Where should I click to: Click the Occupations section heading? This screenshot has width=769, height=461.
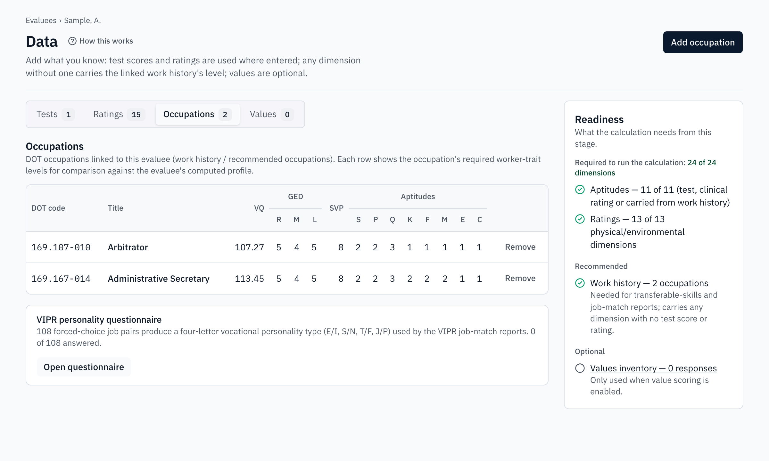point(54,146)
